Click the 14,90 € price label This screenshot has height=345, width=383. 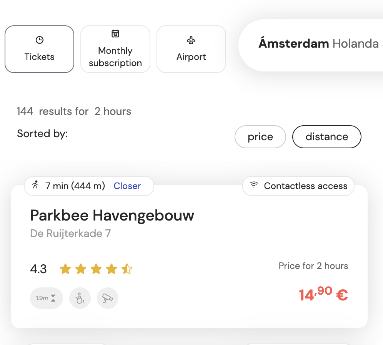323,295
